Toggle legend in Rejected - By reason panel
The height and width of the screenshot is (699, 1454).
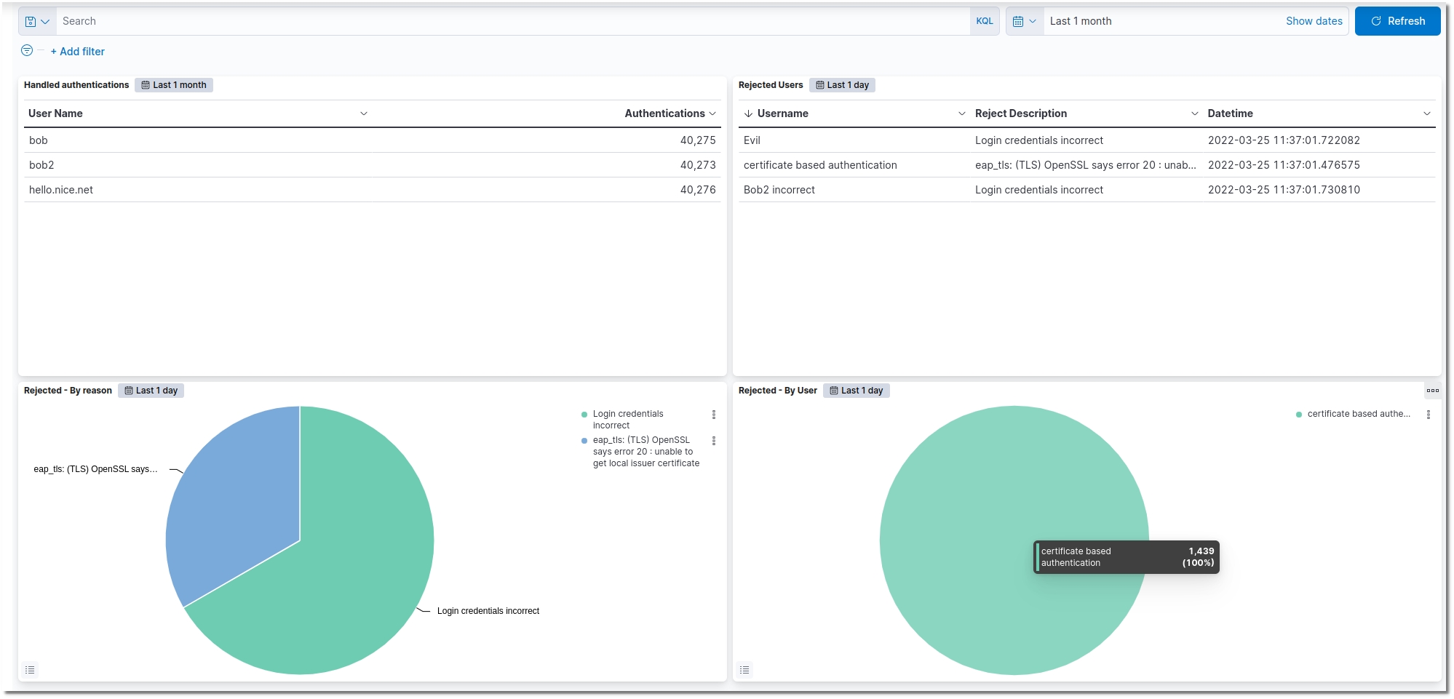[30, 670]
